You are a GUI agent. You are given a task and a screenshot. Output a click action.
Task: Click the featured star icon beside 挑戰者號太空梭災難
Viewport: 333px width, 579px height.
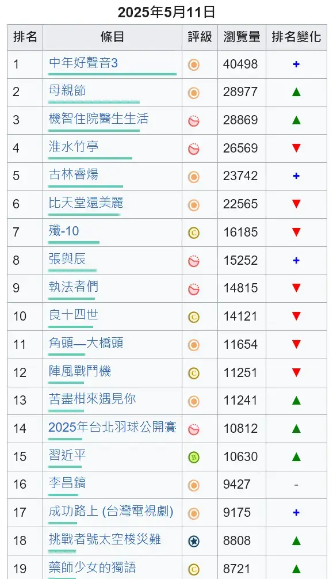[194, 542]
